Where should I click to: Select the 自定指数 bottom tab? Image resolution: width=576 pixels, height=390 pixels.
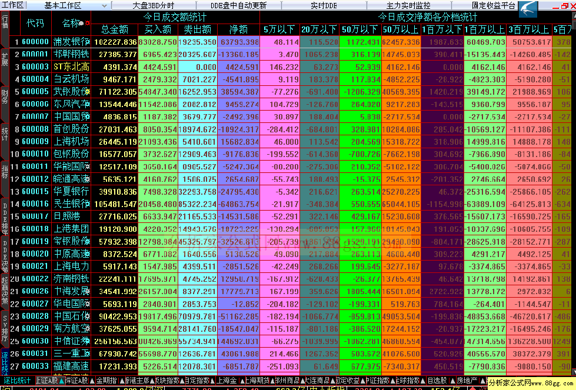tap(197, 381)
